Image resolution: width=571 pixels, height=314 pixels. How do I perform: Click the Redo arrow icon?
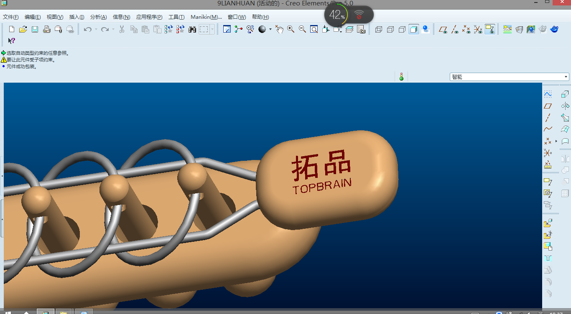105,29
